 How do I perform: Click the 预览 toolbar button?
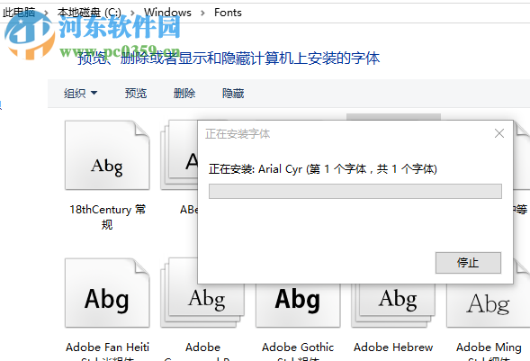pos(136,93)
